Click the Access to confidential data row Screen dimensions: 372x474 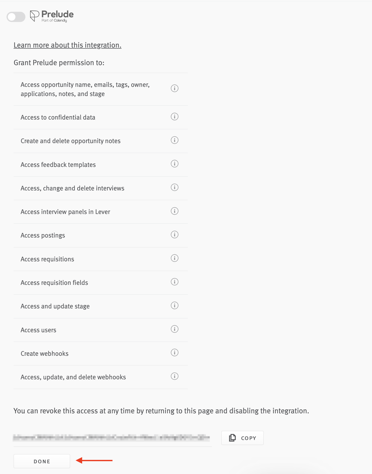pos(101,117)
